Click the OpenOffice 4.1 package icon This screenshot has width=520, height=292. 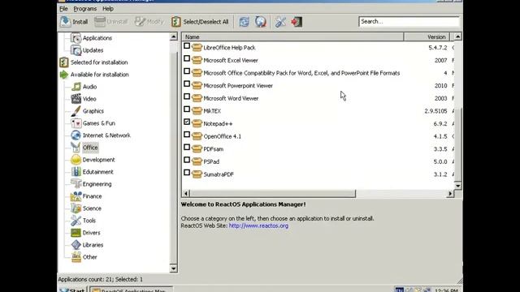point(197,136)
